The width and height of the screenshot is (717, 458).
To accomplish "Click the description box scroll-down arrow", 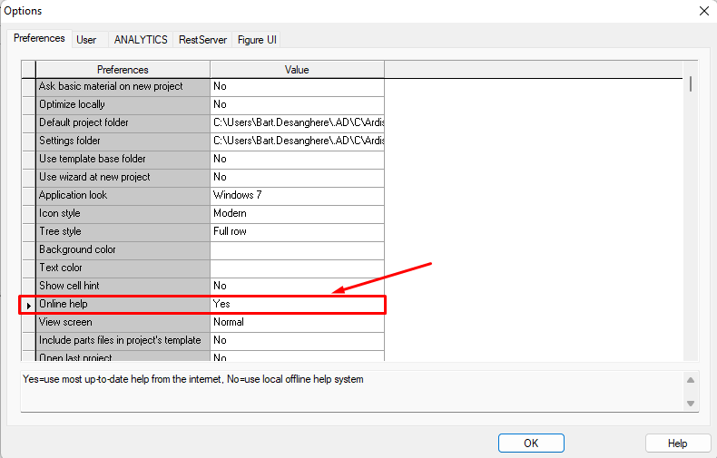I will [690, 403].
